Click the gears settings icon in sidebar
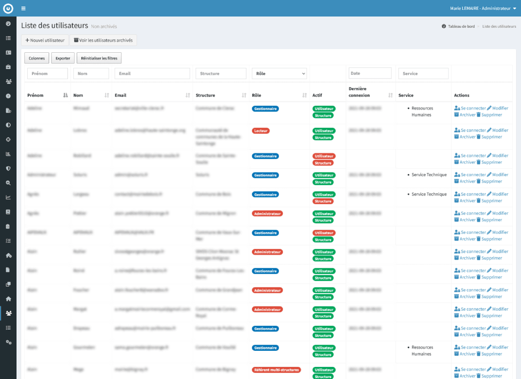The width and height of the screenshot is (521, 379). point(8,342)
